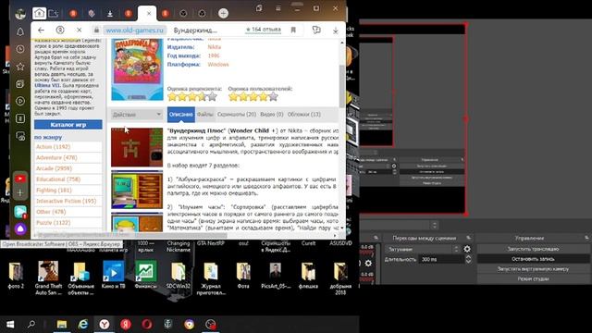
Task: Open the screenshot tool in sidebar
Action: (20, 136)
